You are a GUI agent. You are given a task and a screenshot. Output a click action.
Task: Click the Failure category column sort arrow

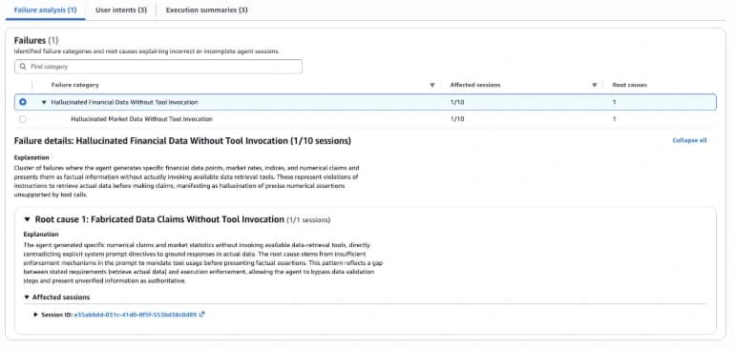[x=431, y=85]
